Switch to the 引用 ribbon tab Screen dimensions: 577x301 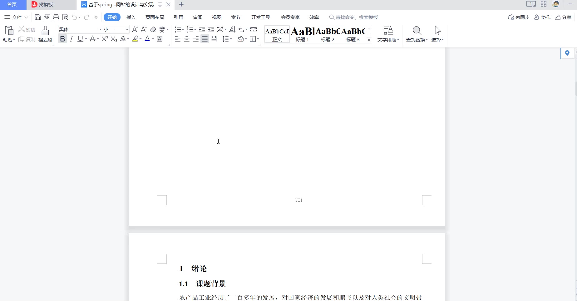click(179, 17)
